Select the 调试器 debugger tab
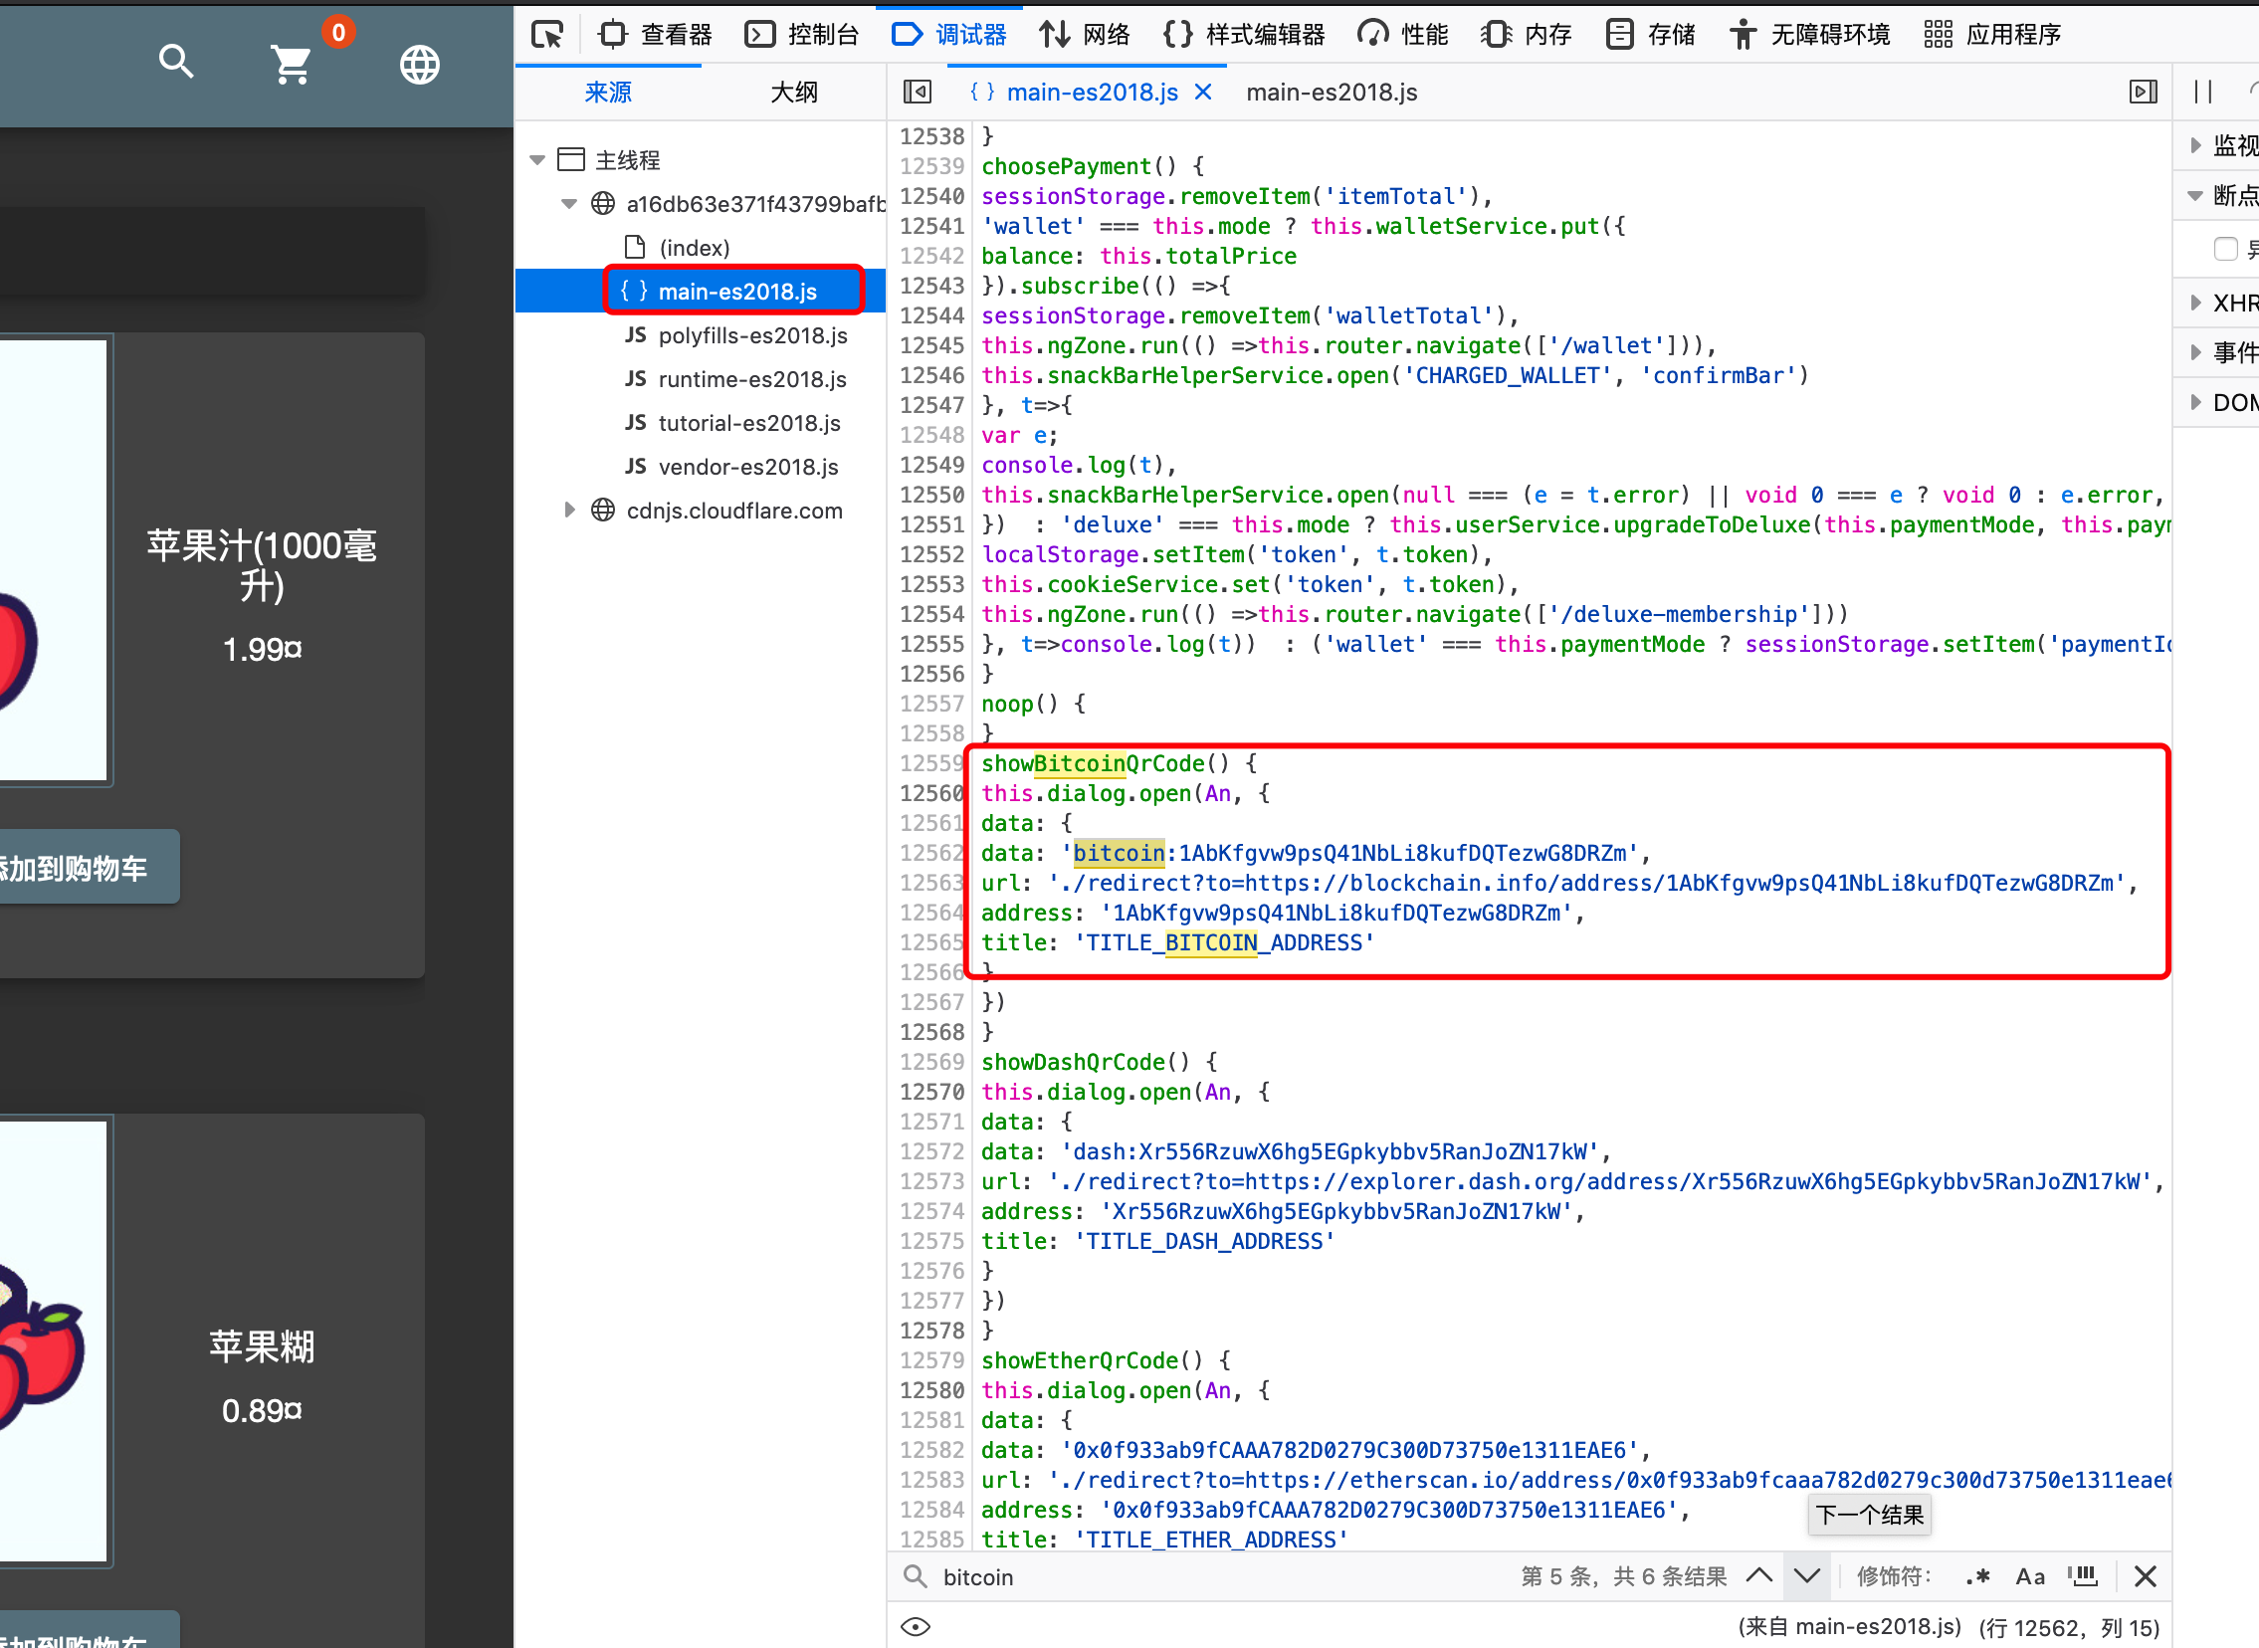This screenshot has width=2259, height=1648. (x=948, y=35)
